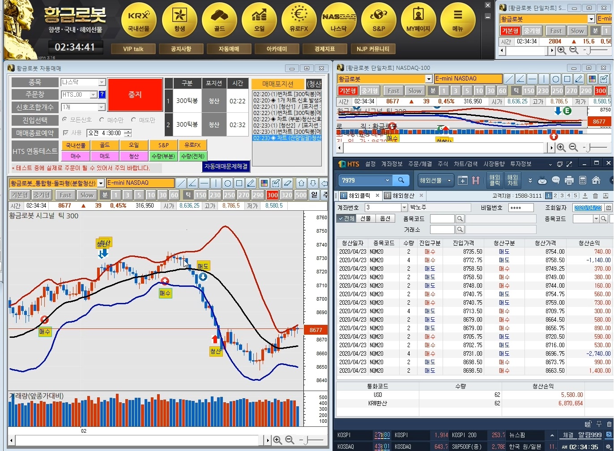The height and width of the screenshot is (451, 614).
Task: Click the HTS home icon
Action: 596,180
